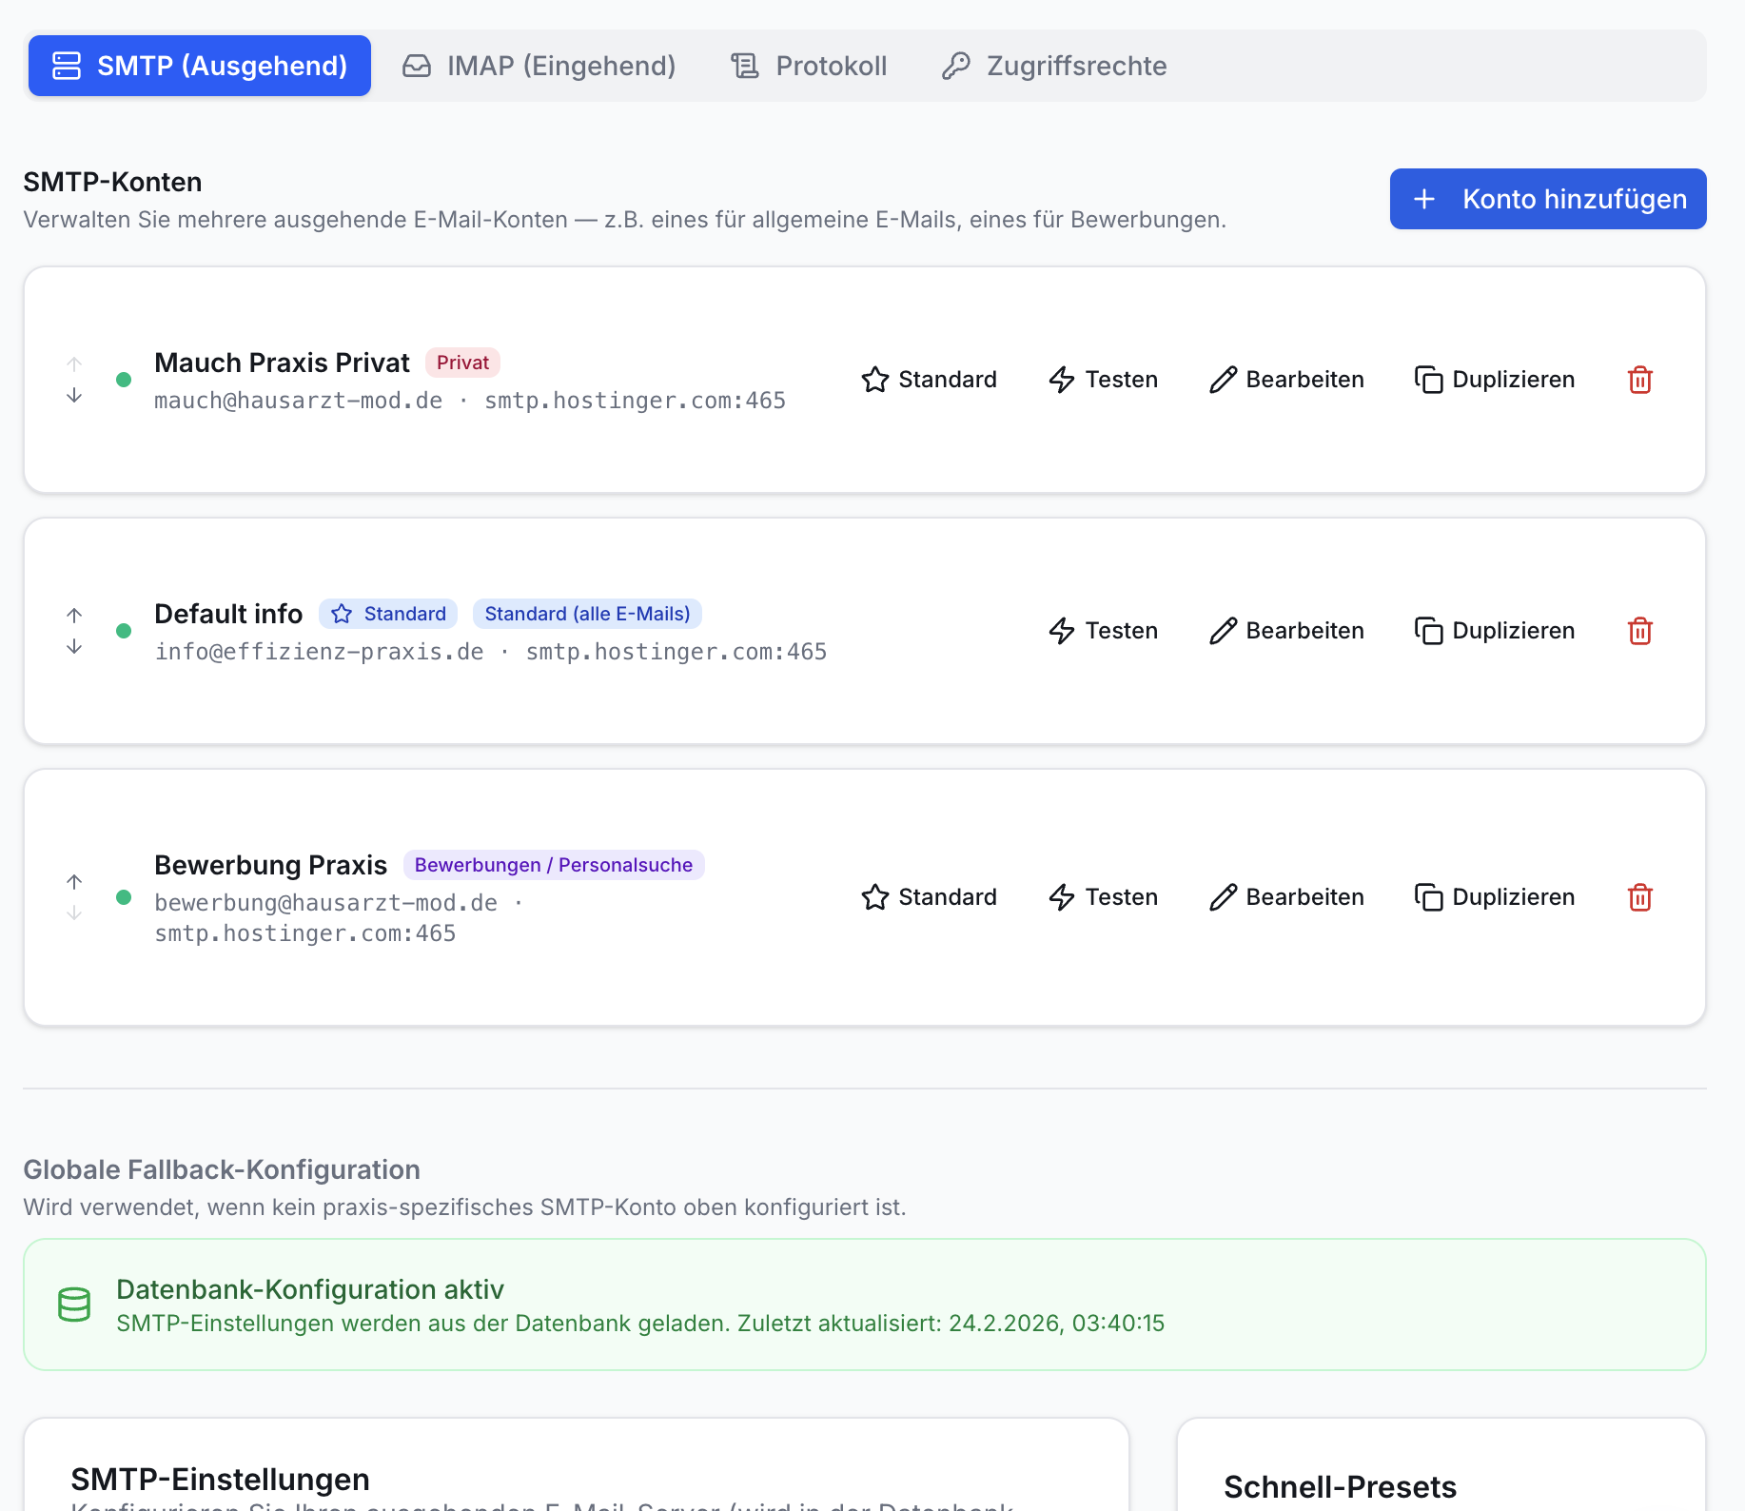Screen dimensions: 1745x1511
Task: Delete the Bewerbung Praxis account
Action: tap(1640, 897)
